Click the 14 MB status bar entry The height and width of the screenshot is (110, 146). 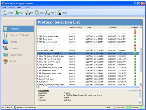[x=108, y=107]
